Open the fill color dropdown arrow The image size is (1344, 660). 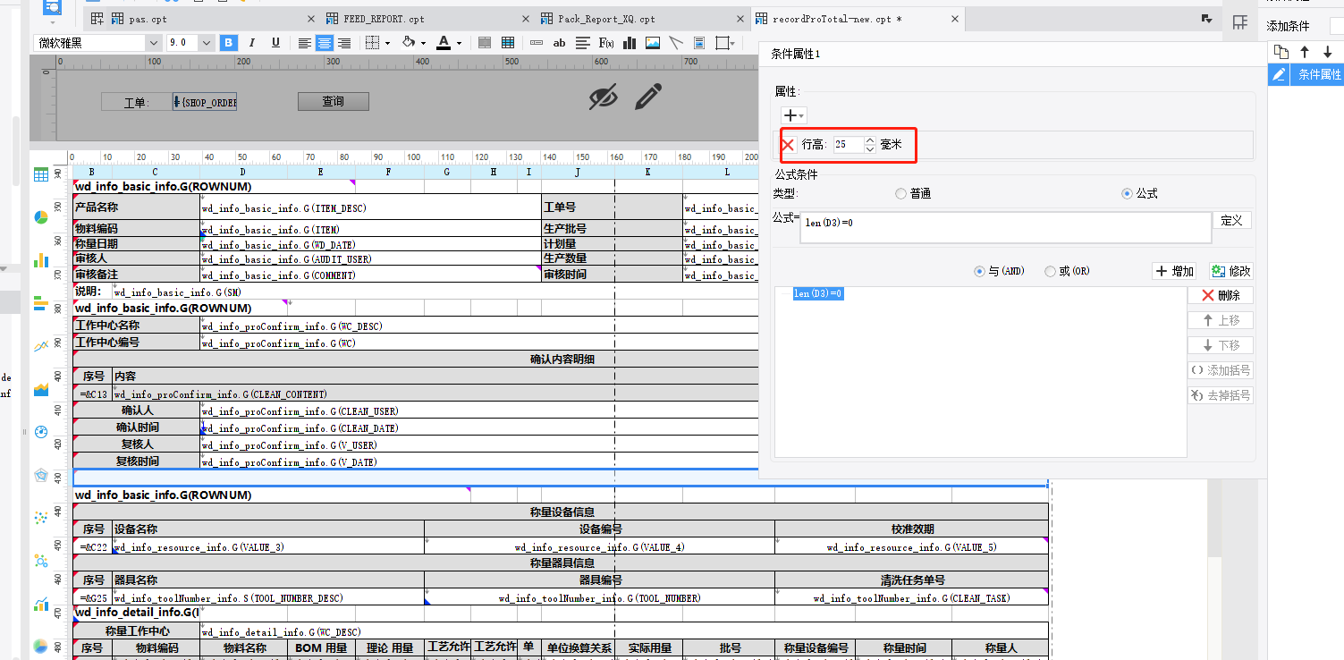(424, 43)
